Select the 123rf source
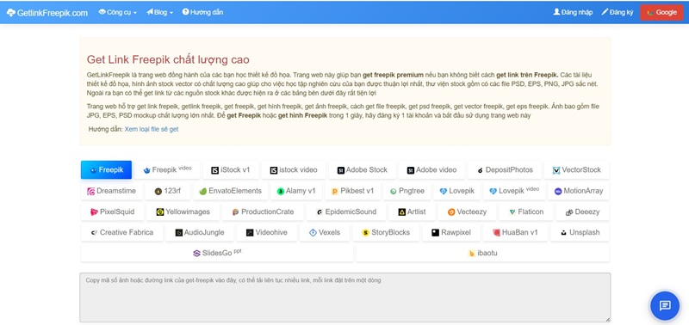Image resolution: width=689 pixels, height=325 pixels. pyautogui.click(x=168, y=191)
